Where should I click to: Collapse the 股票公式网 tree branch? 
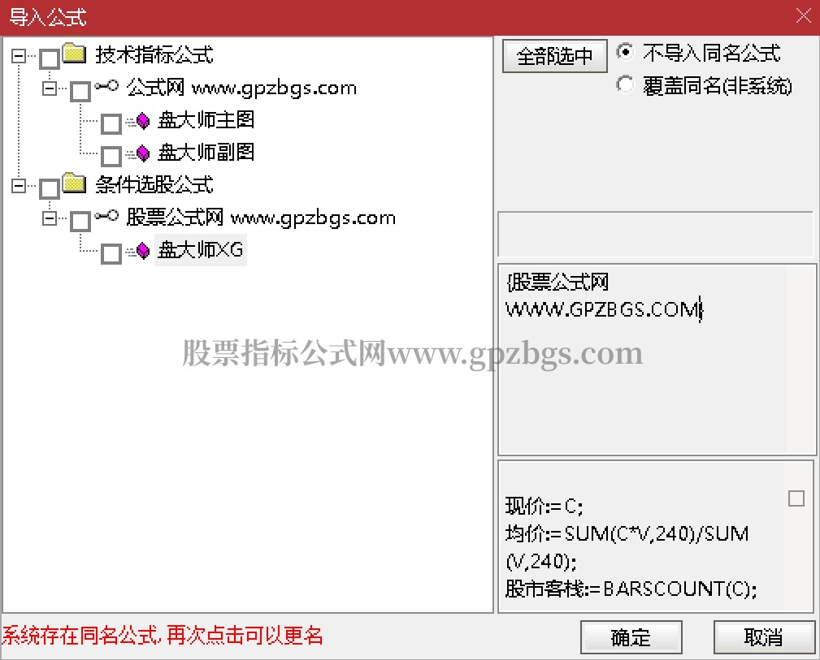(50, 218)
